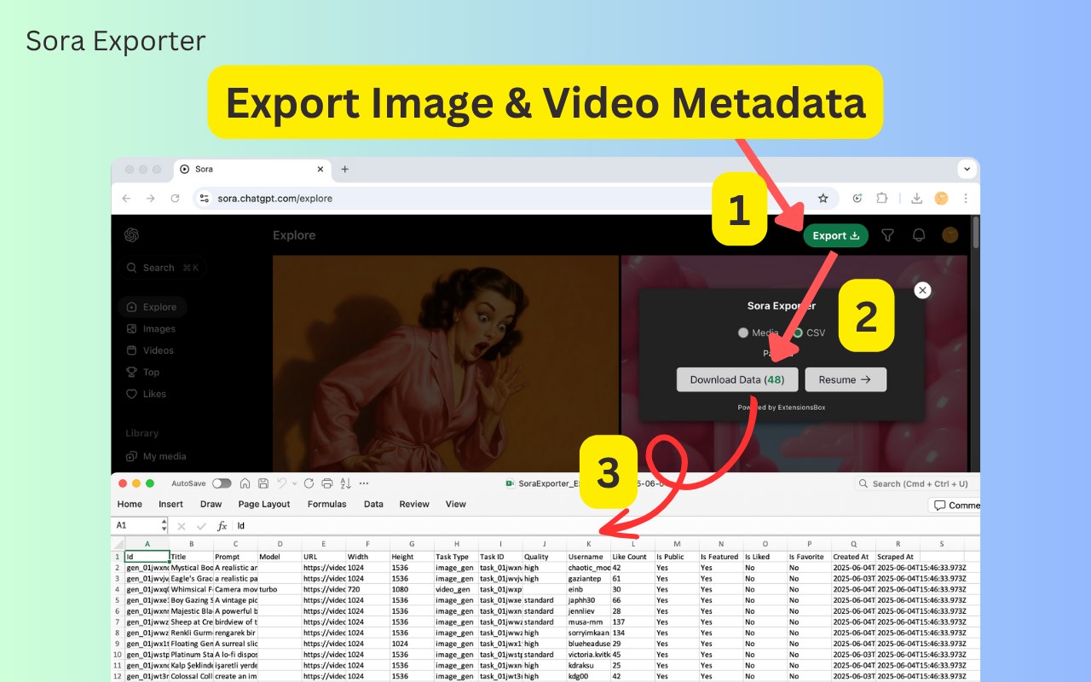Go forward with Chrome's forward arrow
This screenshot has width=1091, height=682.
150,198
